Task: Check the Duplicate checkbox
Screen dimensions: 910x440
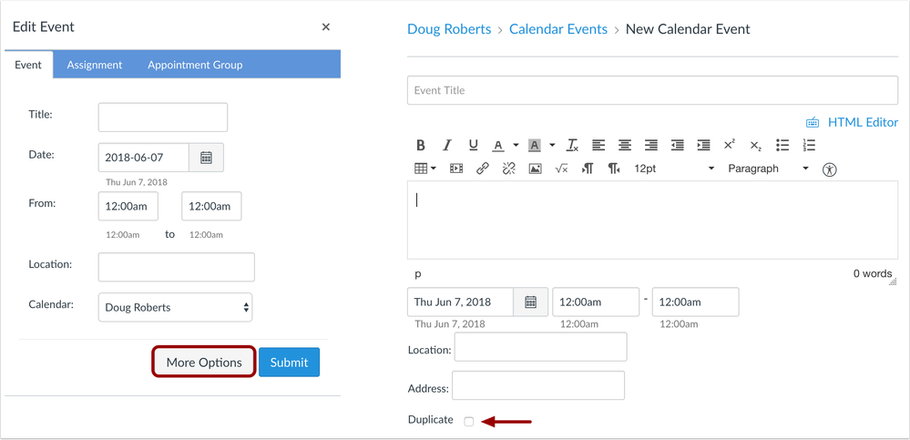Action: [469, 422]
